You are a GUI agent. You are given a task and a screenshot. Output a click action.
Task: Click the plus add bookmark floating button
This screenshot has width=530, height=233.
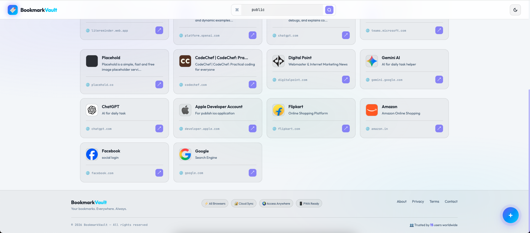point(510,215)
